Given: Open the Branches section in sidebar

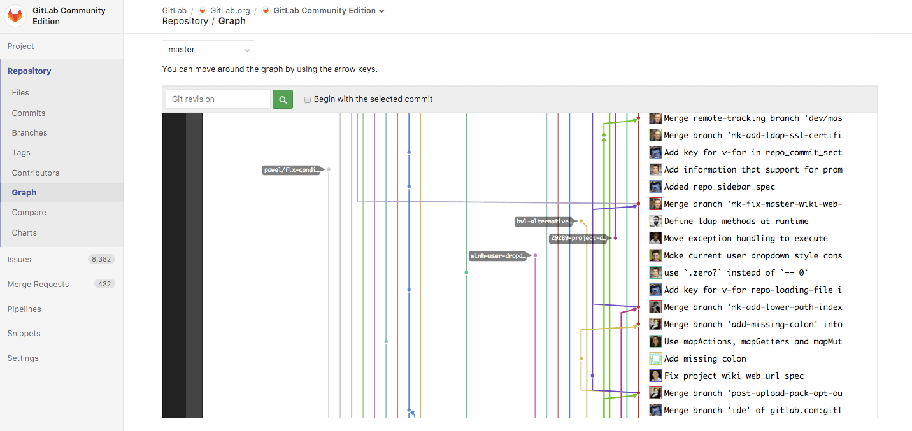Looking at the screenshot, I should 30,132.
